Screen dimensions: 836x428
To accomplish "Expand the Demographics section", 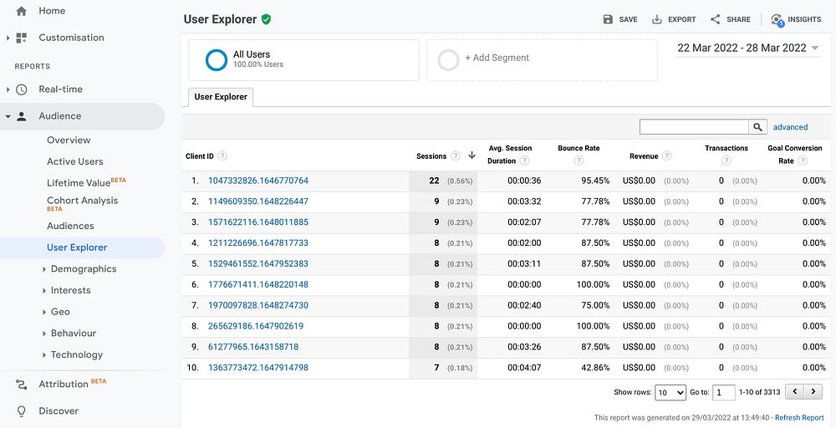I will point(44,269).
